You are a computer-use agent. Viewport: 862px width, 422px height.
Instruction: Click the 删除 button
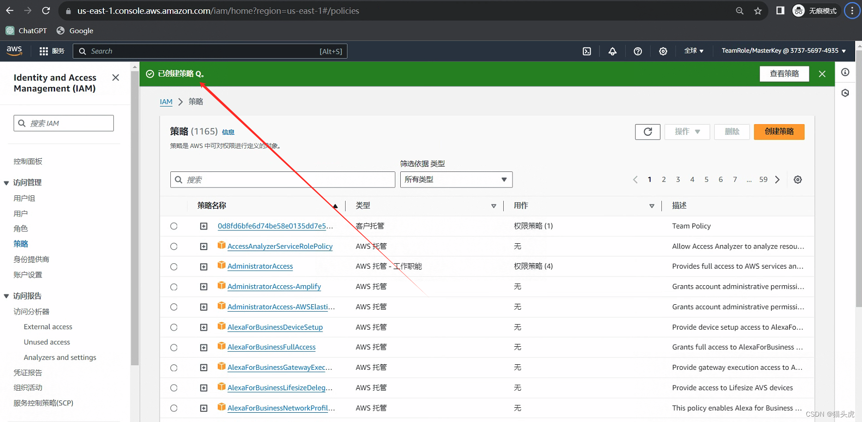(x=732, y=132)
